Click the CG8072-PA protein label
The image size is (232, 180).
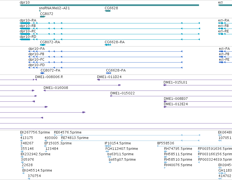tap(50, 70)
